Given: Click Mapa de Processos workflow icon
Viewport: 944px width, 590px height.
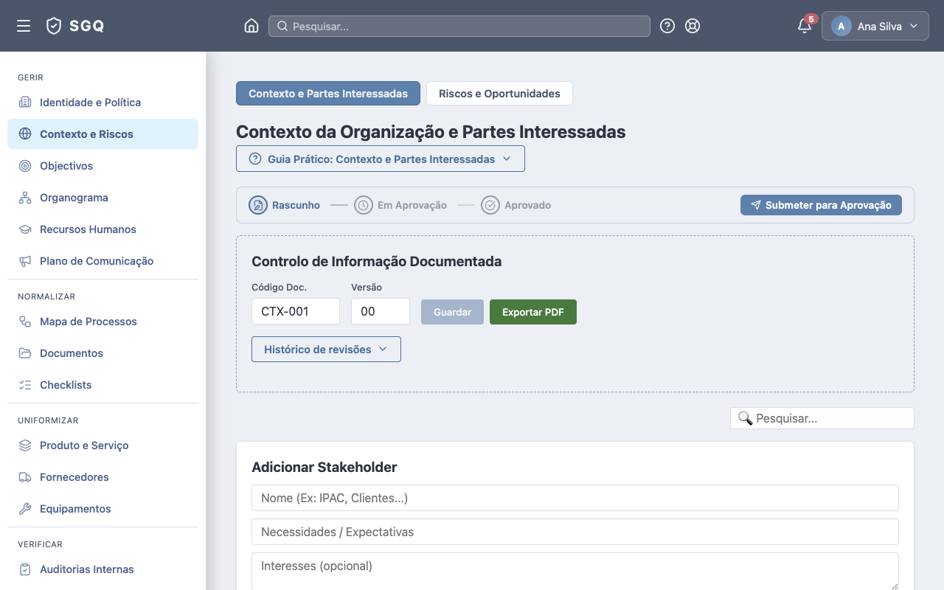Looking at the screenshot, I should 25,321.
